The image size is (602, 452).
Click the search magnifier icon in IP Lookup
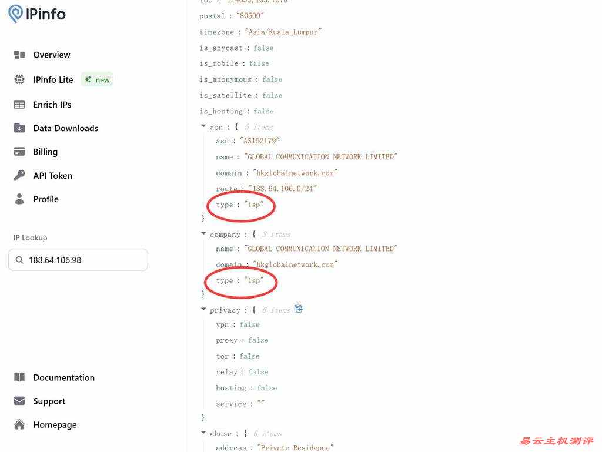(19, 260)
